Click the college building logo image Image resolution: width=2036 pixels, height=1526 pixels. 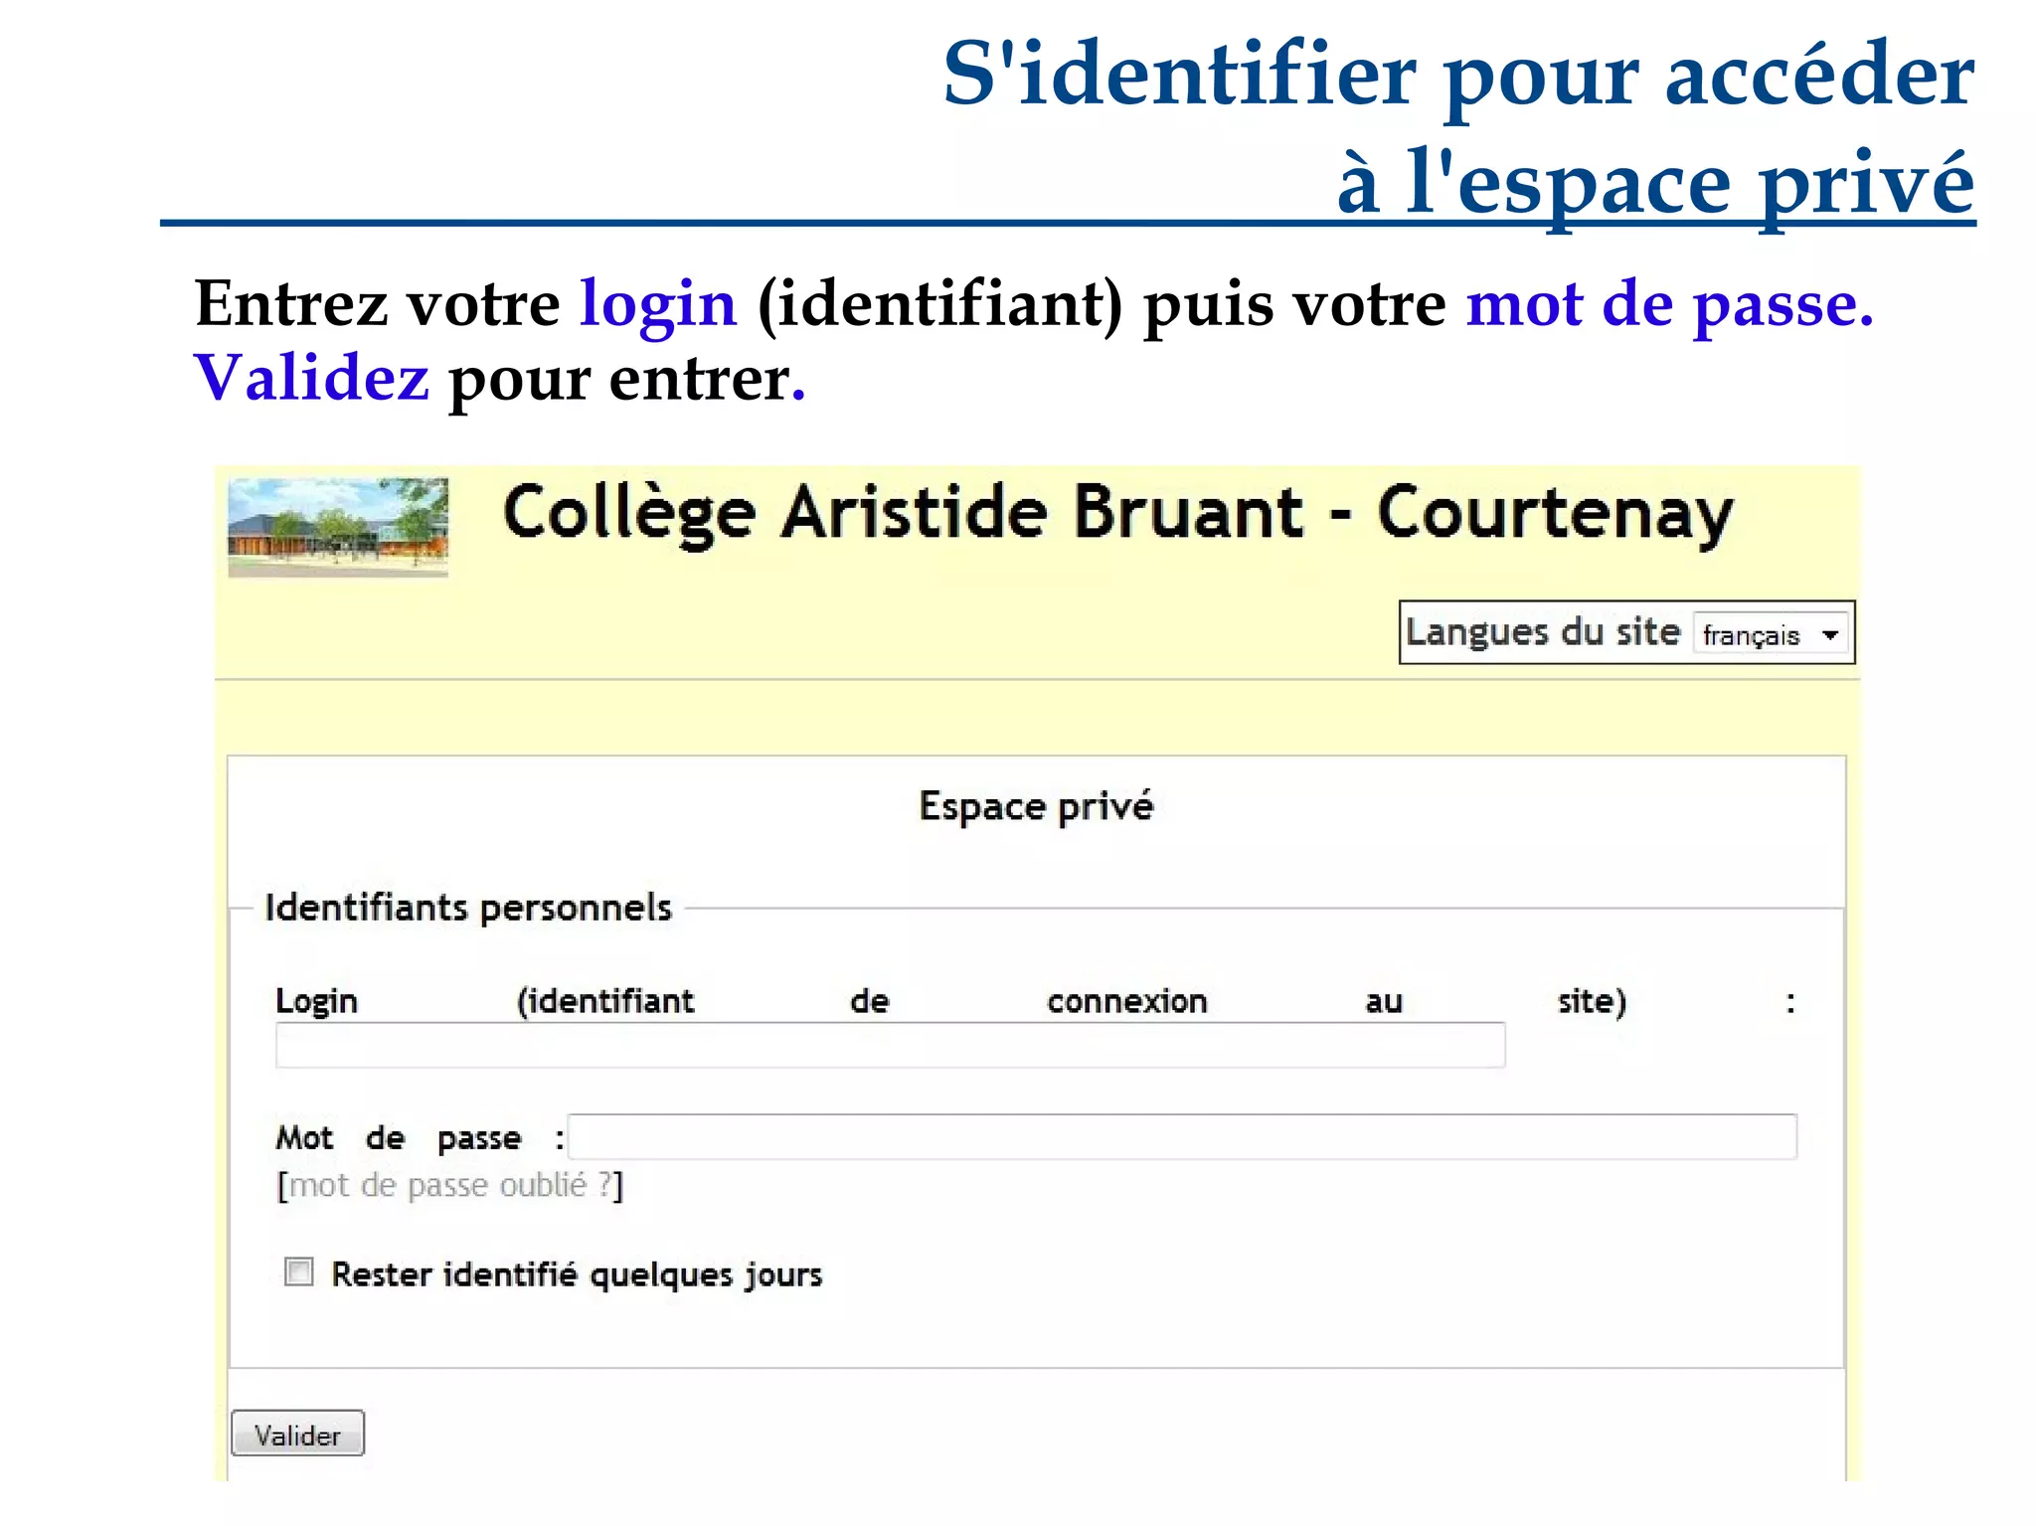tap(338, 527)
